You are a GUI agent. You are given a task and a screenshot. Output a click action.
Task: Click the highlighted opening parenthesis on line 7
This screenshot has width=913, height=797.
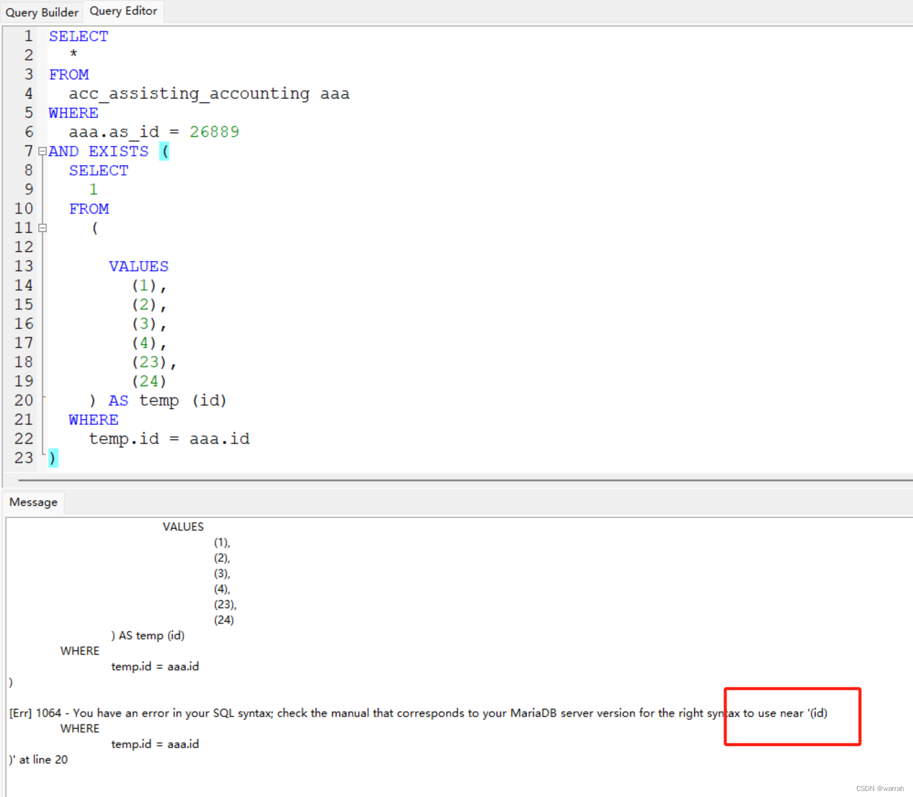pyautogui.click(x=165, y=151)
